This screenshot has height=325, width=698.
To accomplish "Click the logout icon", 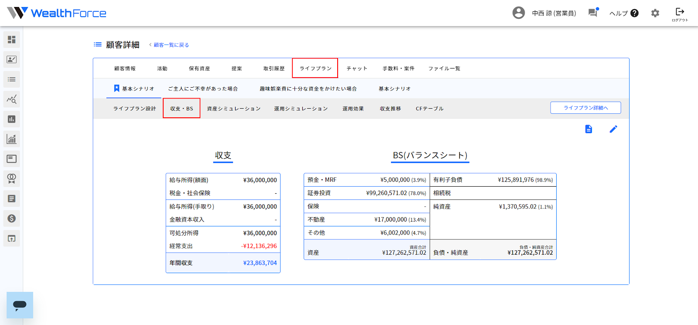I will (680, 14).
